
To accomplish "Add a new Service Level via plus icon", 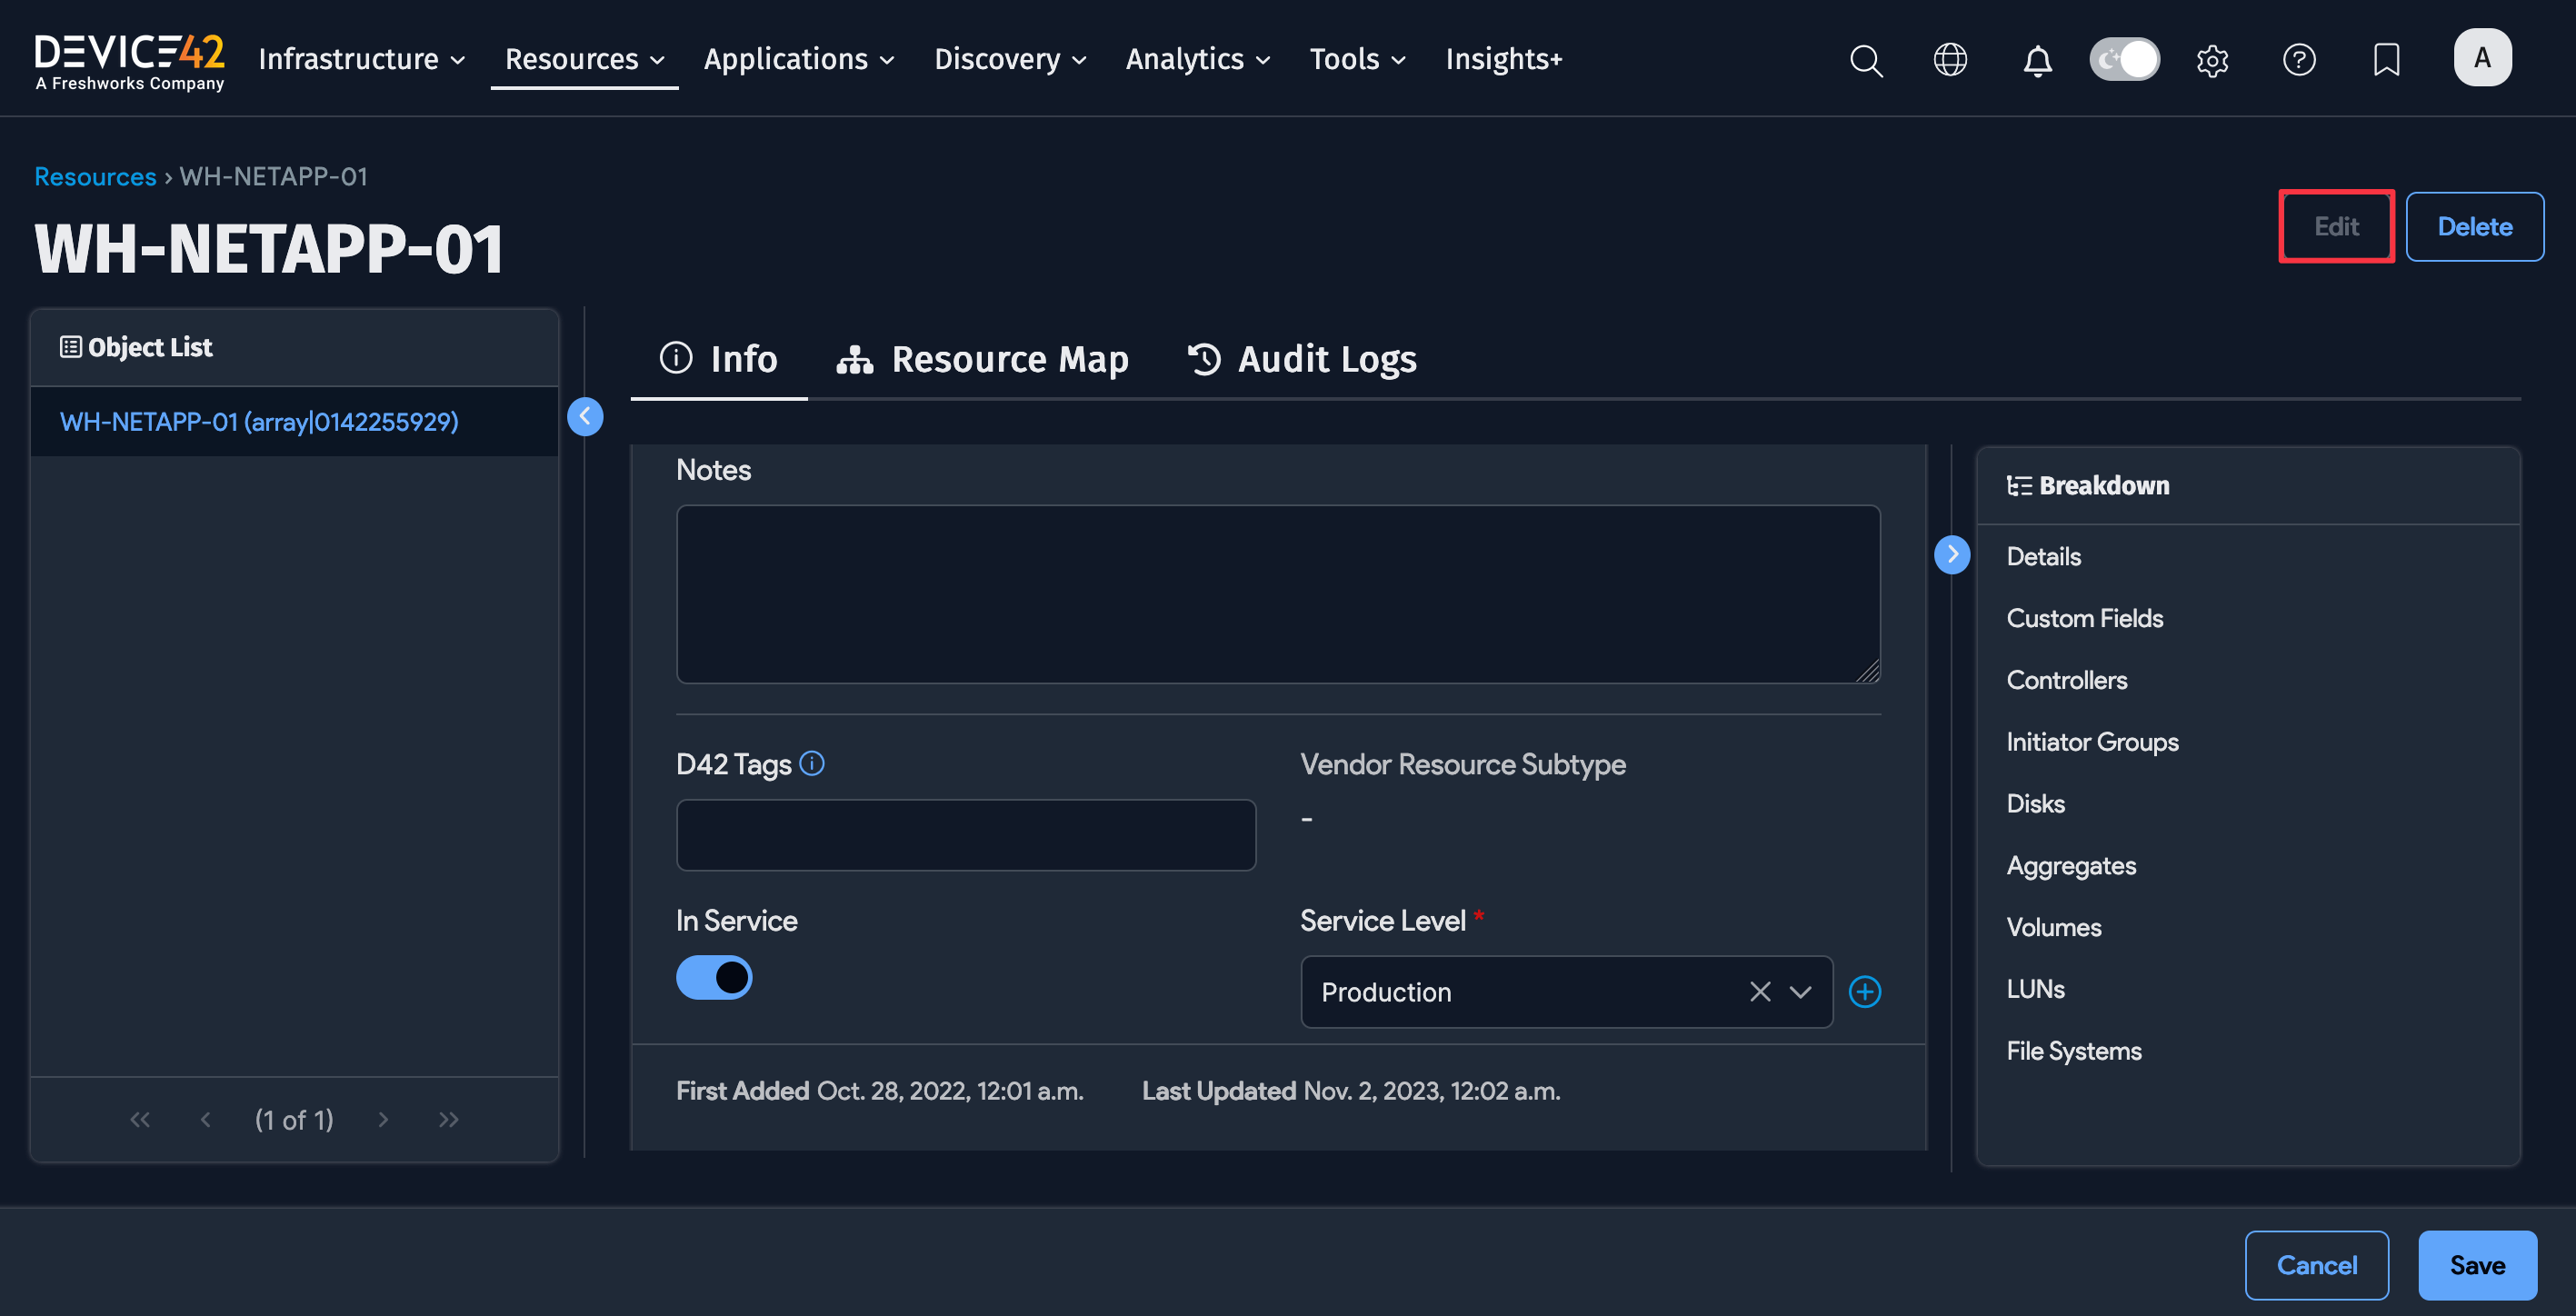I will tap(1864, 991).
